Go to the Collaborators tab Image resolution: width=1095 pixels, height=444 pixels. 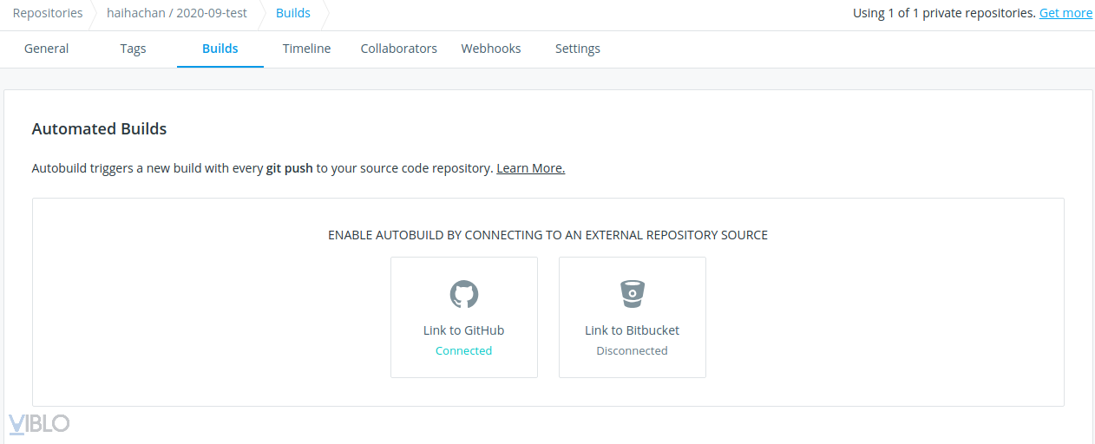point(399,49)
